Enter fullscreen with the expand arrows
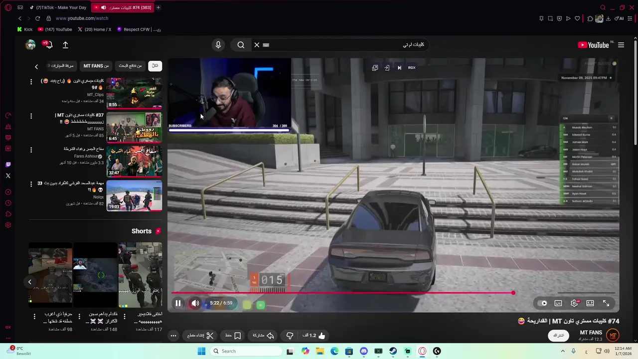 [606, 303]
